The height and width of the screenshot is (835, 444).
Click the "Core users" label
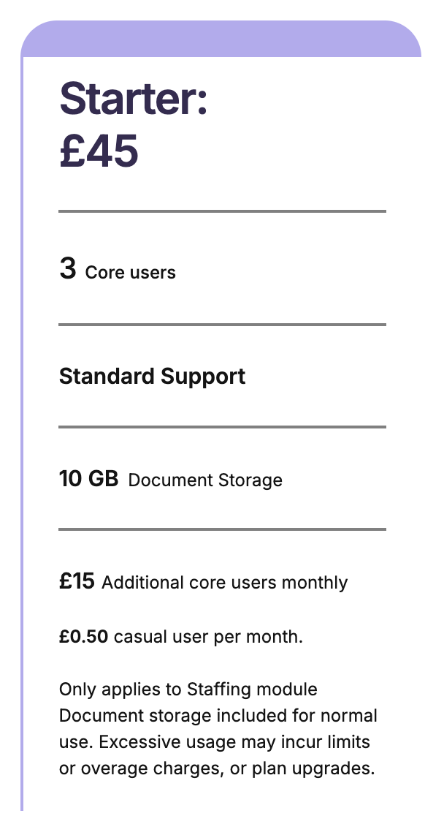coord(131,273)
